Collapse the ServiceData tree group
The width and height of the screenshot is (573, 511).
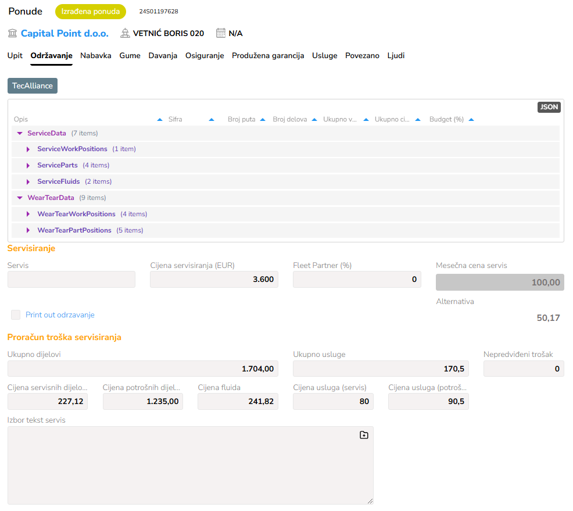point(20,133)
